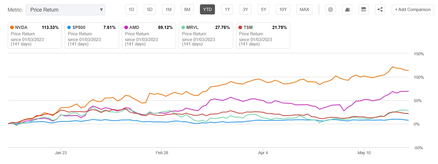Click the NVDA line's May peak
The image size is (438, 164).
point(393,67)
